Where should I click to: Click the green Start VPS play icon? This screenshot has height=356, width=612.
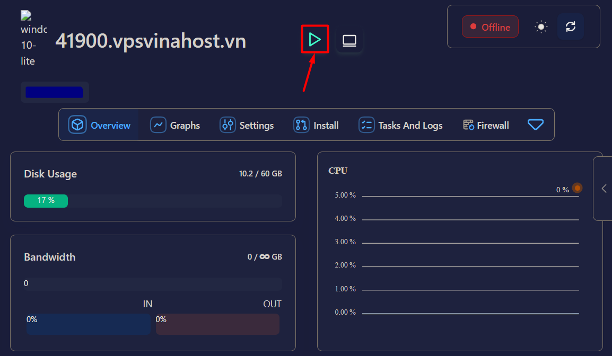[x=314, y=39]
